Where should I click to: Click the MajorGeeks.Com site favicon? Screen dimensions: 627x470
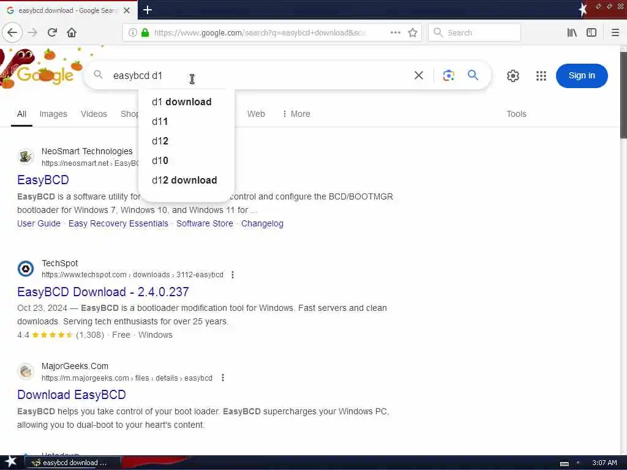click(26, 371)
